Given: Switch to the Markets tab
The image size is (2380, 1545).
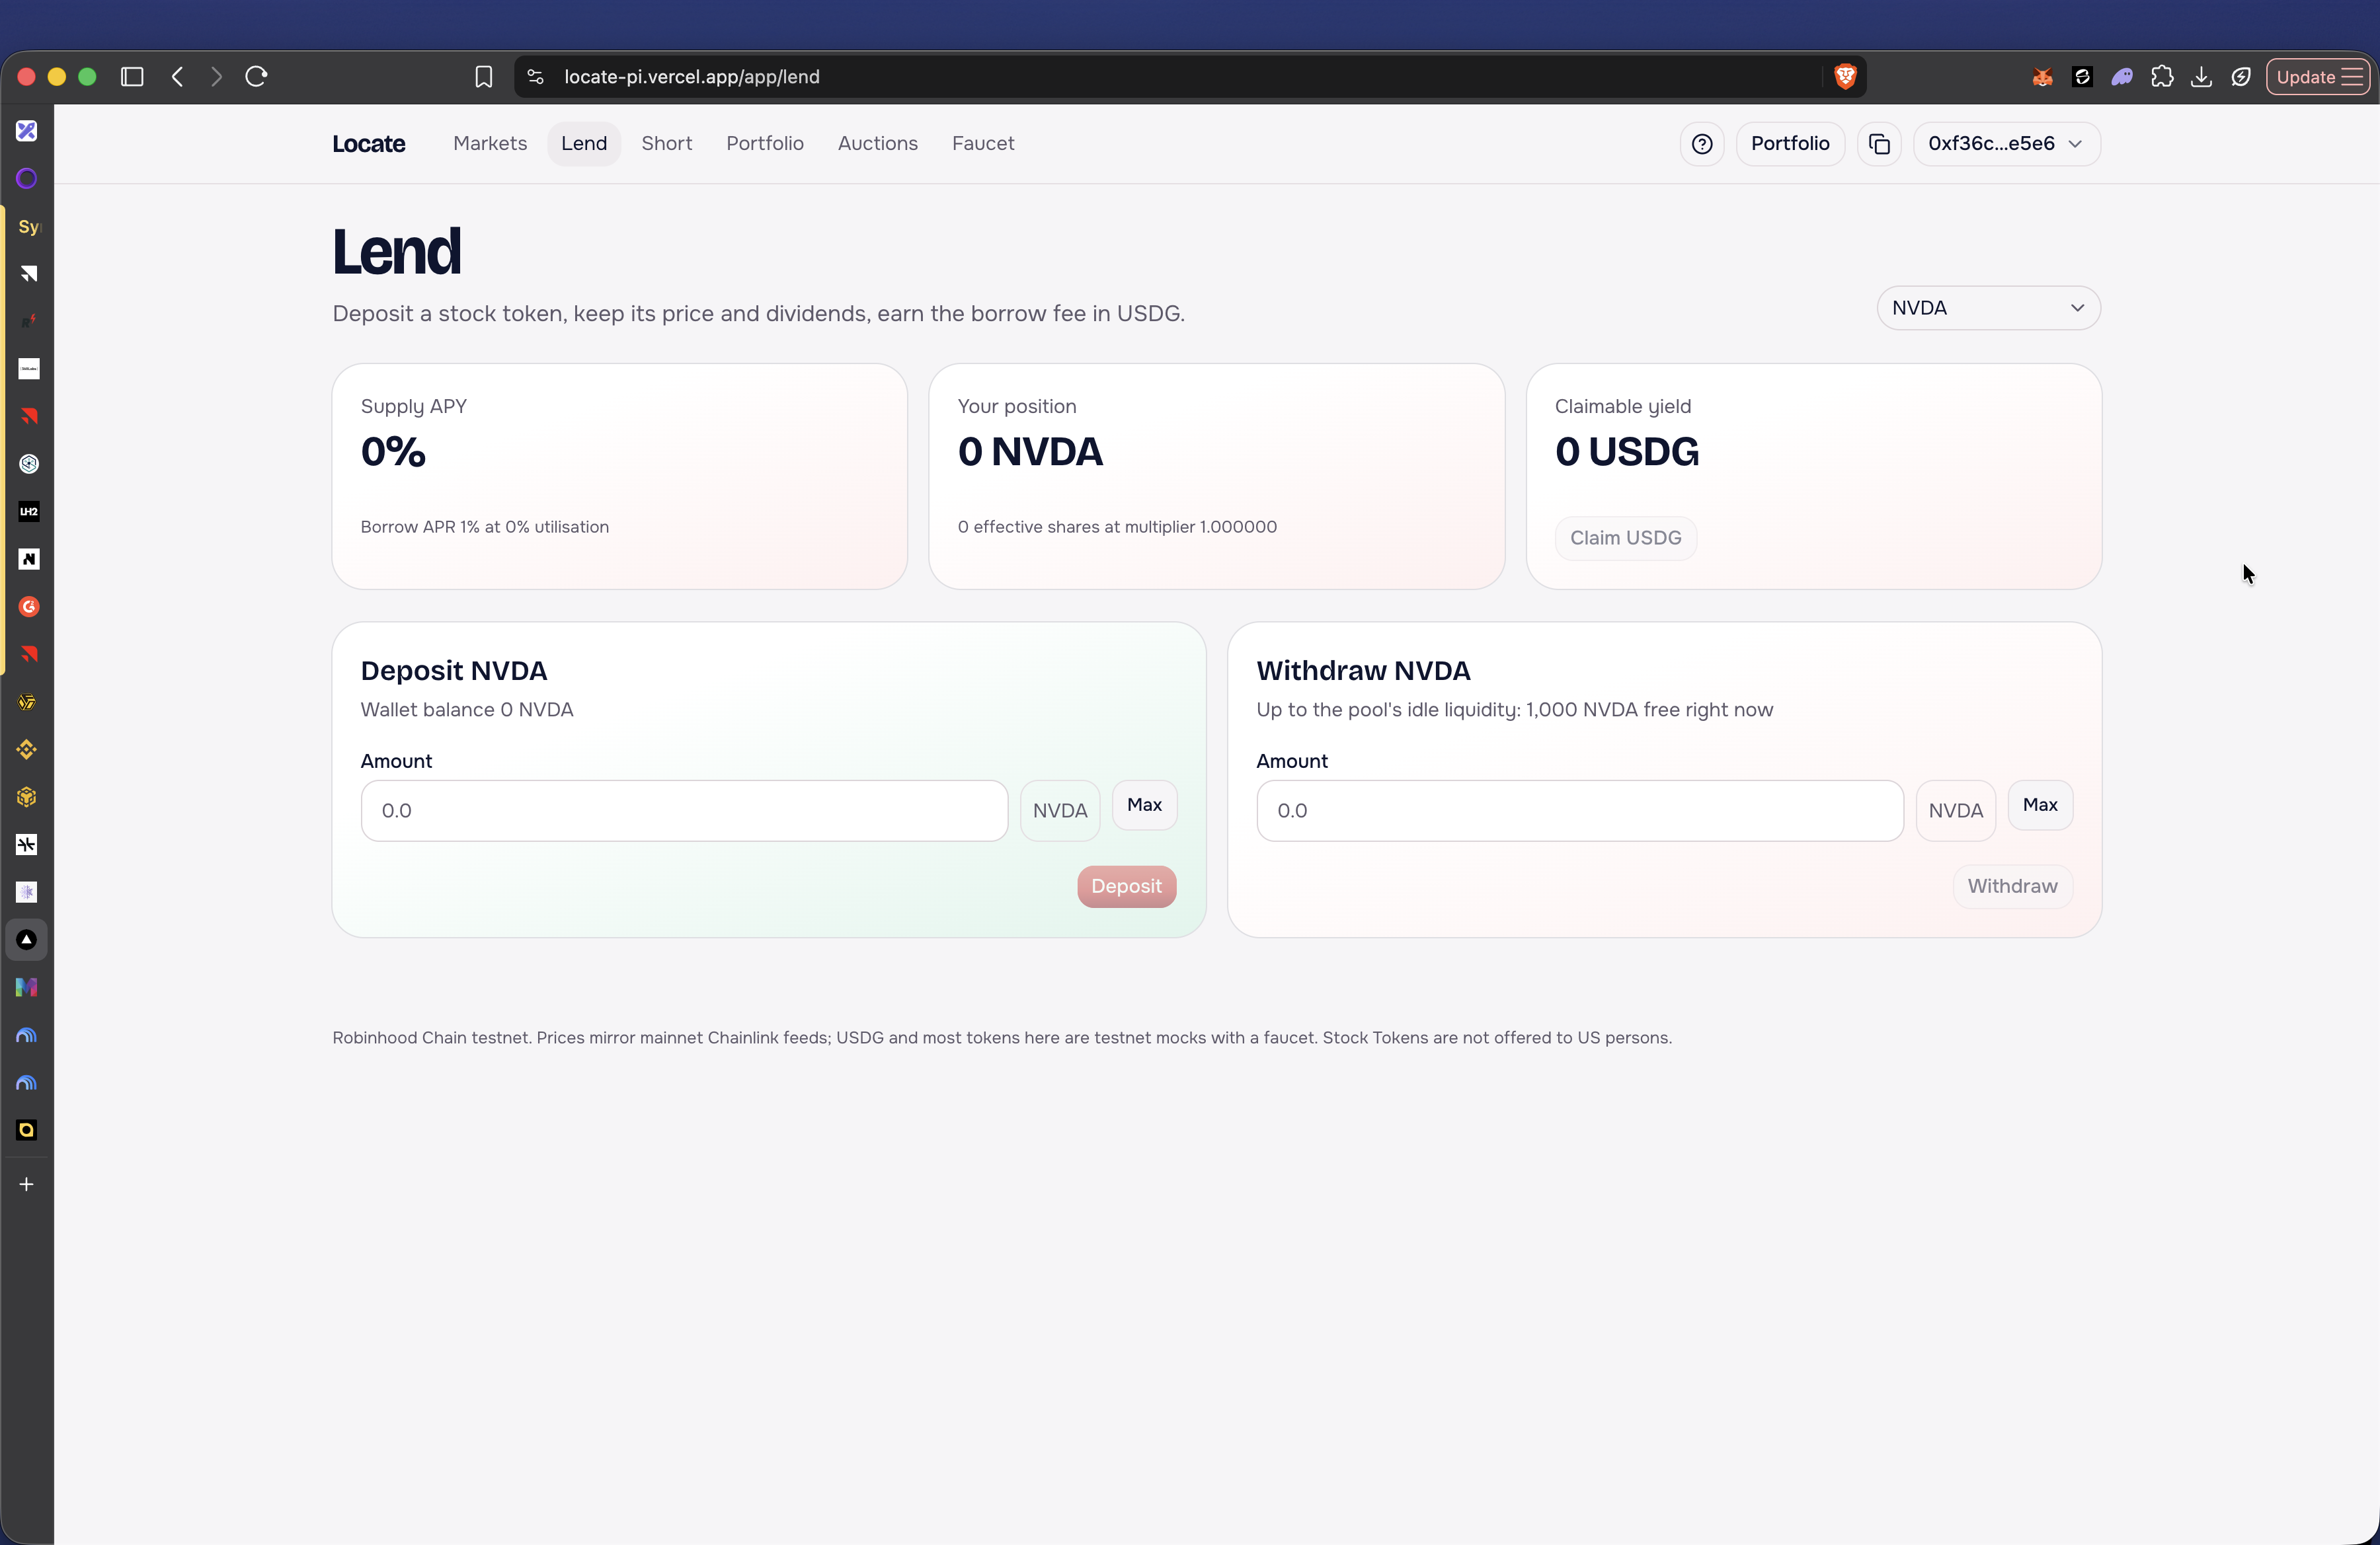Looking at the screenshot, I should pos(490,144).
